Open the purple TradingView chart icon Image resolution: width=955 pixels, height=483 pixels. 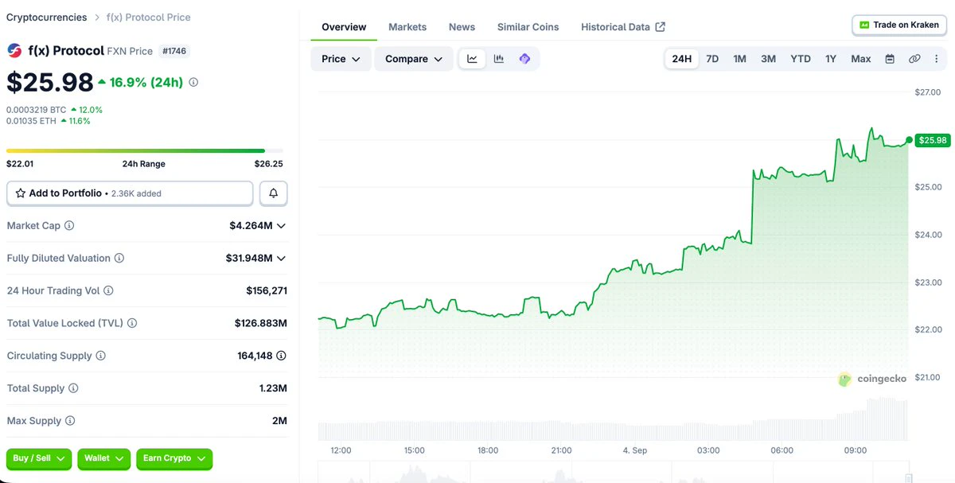(524, 59)
